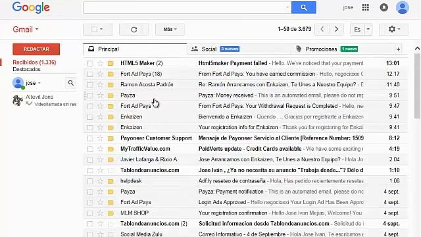Open the settings gear dropdown
The height and width of the screenshot is (237, 421).
394,29
